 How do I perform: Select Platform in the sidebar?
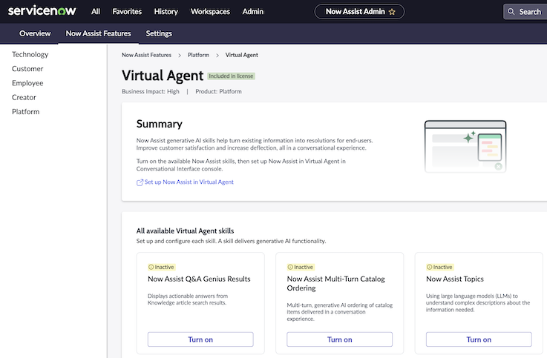pyautogui.click(x=25, y=111)
